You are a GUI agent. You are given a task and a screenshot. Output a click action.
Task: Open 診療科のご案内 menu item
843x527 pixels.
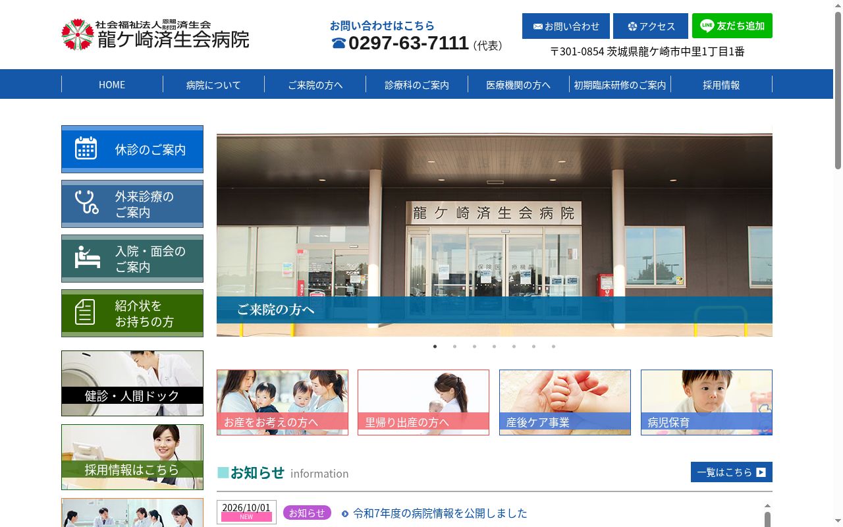(417, 84)
